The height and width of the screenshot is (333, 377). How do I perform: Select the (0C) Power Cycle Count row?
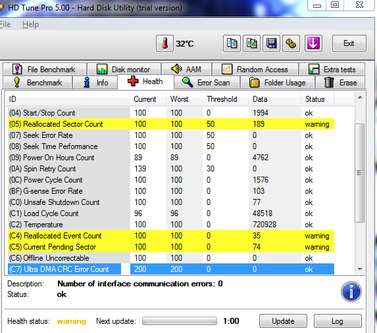(x=171, y=180)
